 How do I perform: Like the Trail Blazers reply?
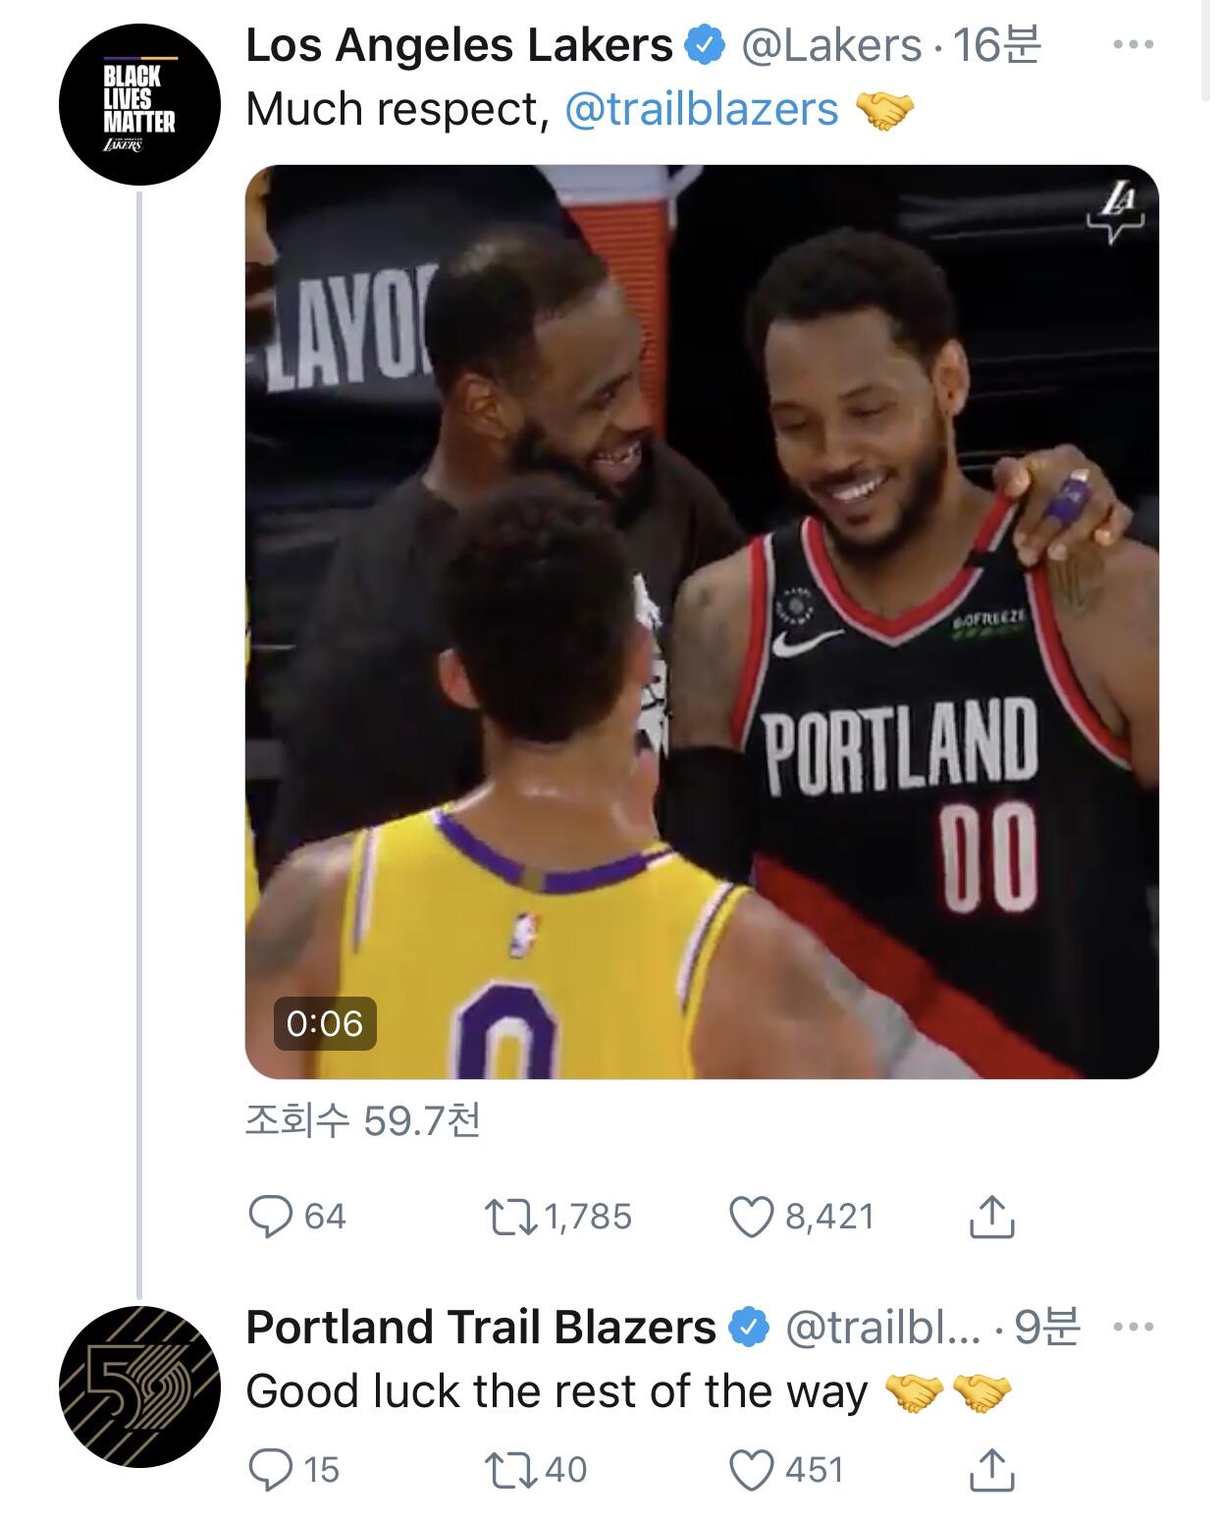point(751,1470)
